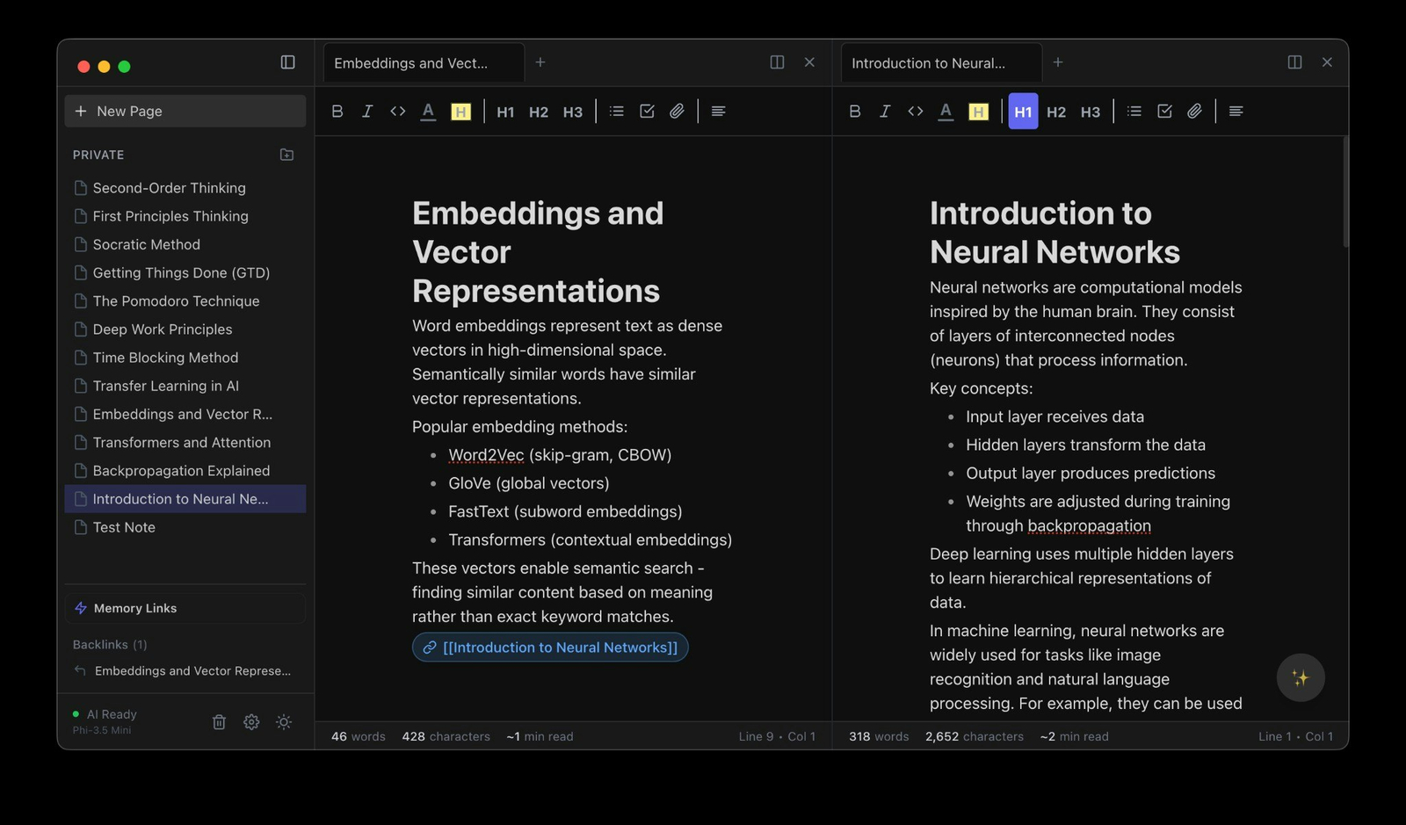Collapse the Backlinks (1) section
This screenshot has width=1406, height=825.
pos(110,645)
